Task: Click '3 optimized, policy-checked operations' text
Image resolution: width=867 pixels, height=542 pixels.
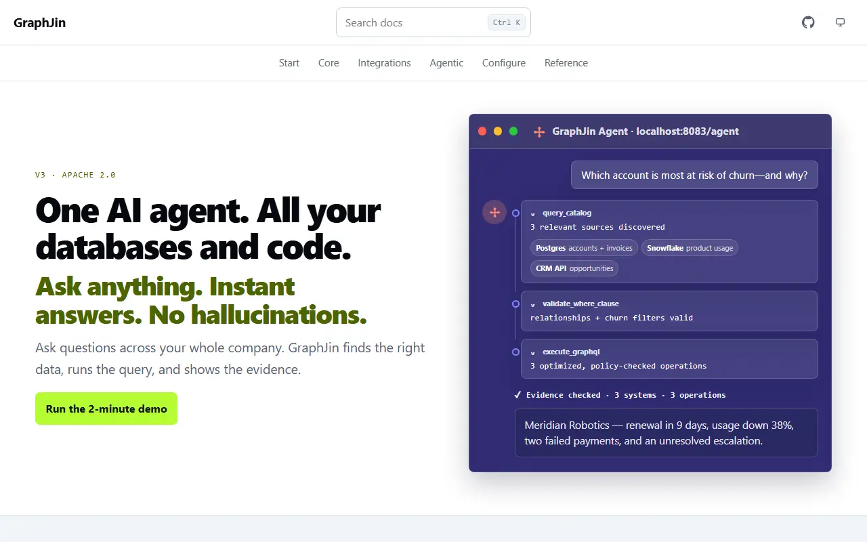Action: (618, 366)
